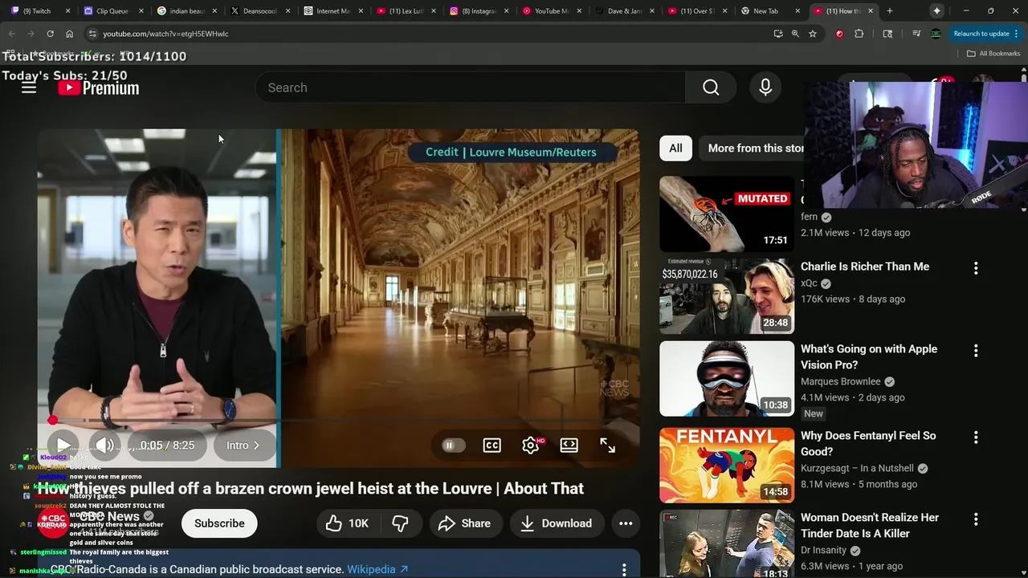Open the Apple Vision Pro video thumbnail
The height and width of the screenshot is (578, 1028).
[727, 379]
